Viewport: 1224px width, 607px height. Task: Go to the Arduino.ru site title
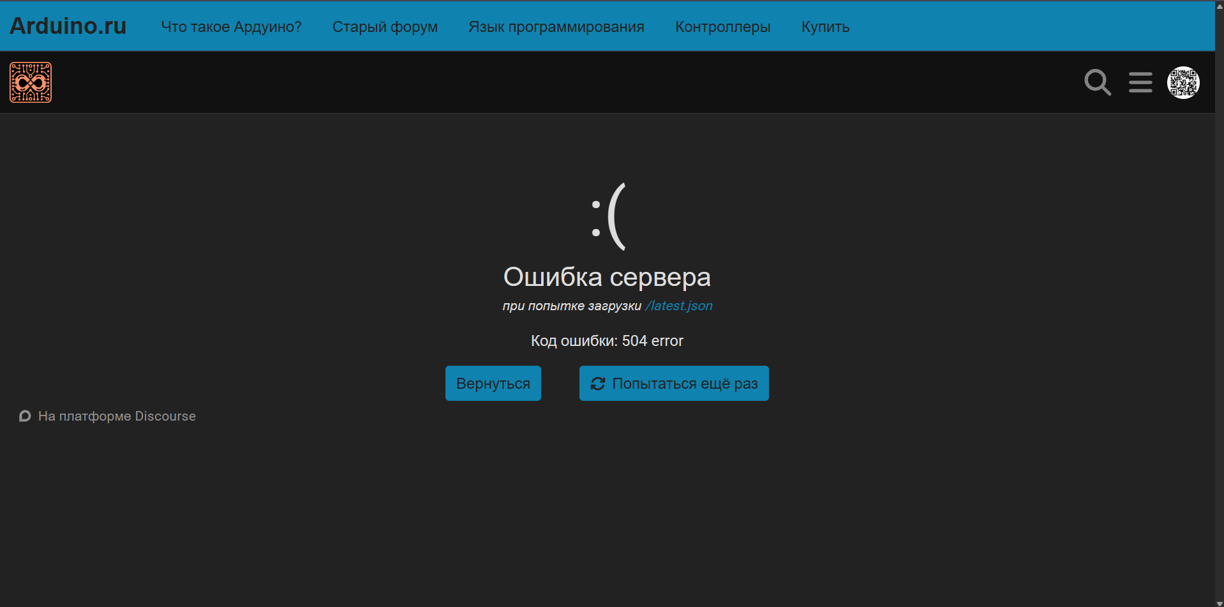(68, 26)
